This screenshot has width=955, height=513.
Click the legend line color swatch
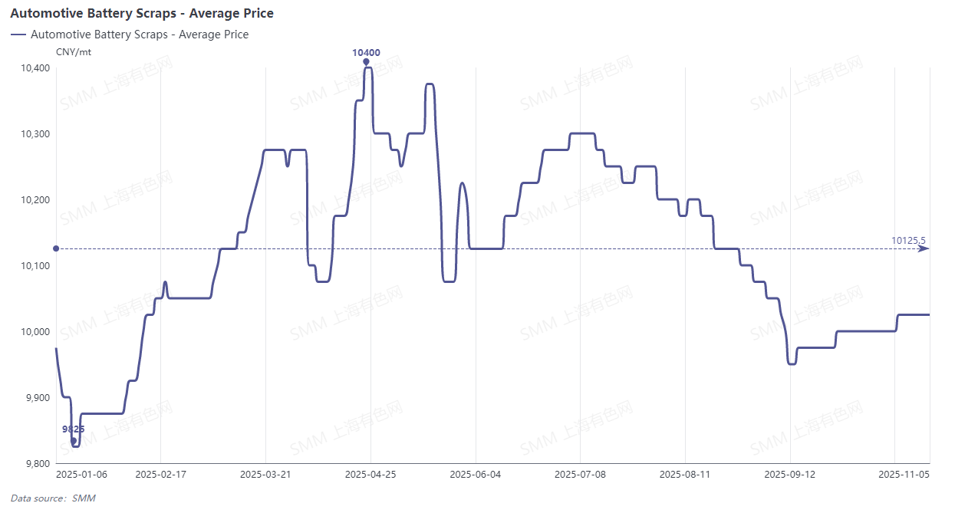pos(18,35)
